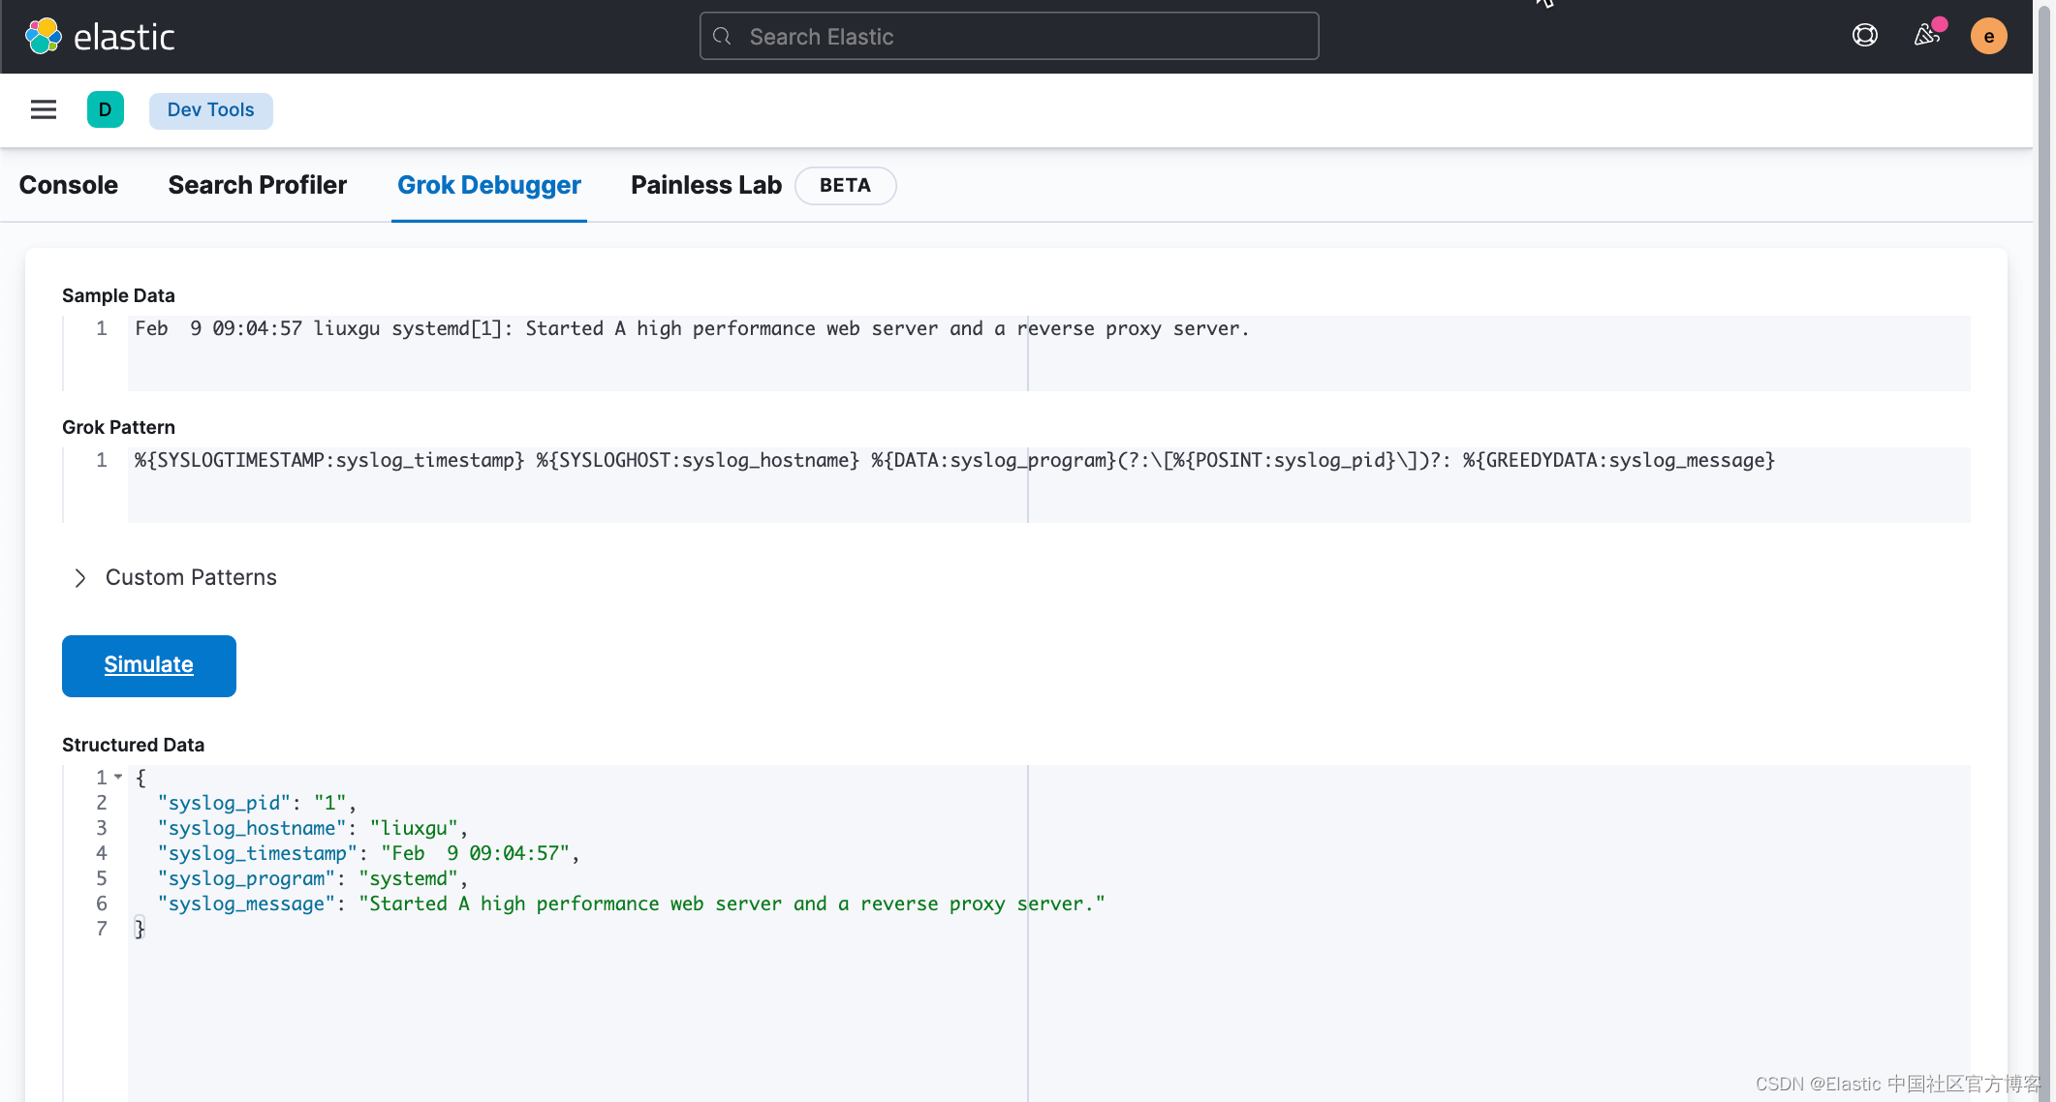Screen dimensions: 2056x1102
Task: Click the search magnifier icon
Action: (722, 37)
